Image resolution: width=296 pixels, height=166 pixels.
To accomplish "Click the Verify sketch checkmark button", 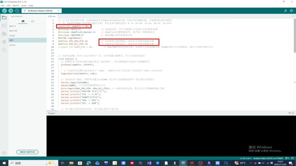I will (x=5, y=11).
